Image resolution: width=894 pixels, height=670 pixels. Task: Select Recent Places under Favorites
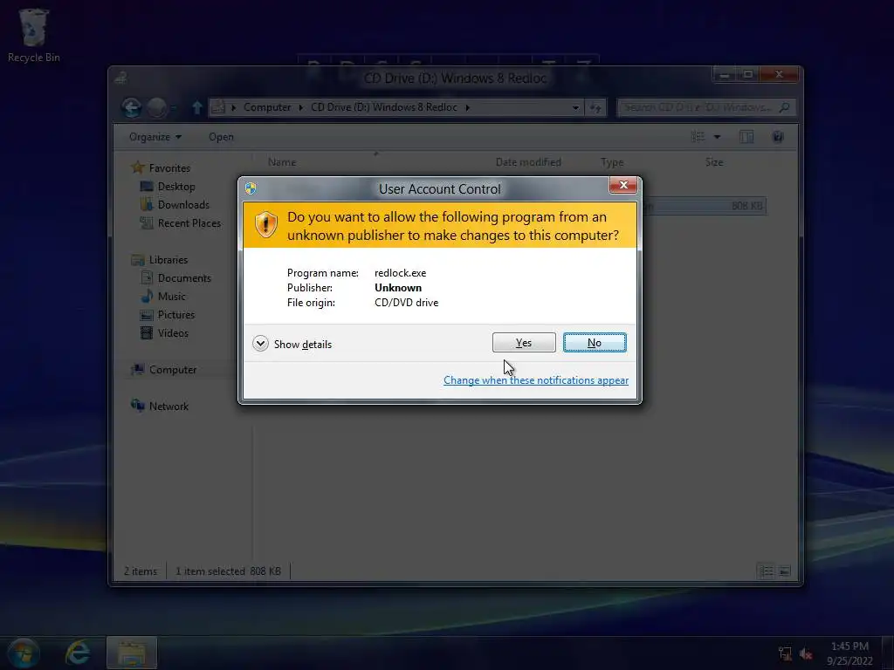(x=189, y=222)
